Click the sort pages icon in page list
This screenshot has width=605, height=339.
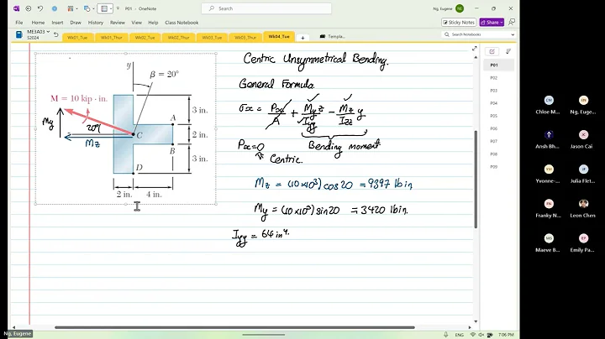coord(508,51)
